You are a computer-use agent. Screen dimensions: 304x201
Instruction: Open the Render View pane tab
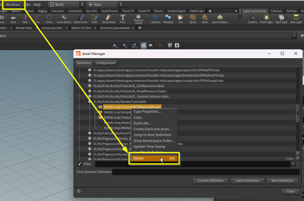click(x=24, y=28)
